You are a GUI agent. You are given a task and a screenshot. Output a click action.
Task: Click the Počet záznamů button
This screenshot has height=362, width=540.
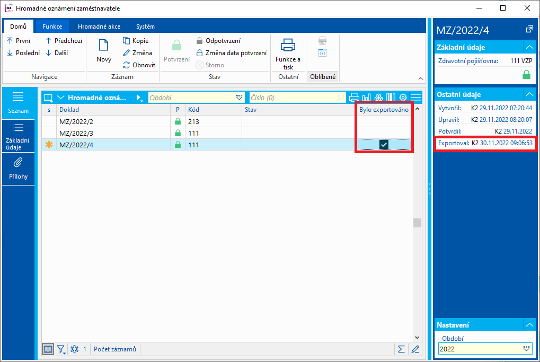(114, 349)
